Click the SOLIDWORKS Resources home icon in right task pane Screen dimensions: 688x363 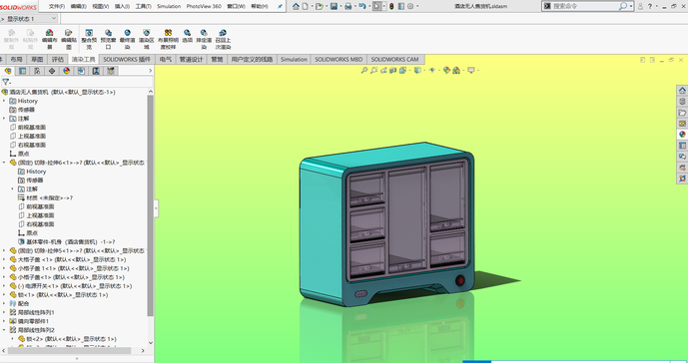click(x=682, y=91)
